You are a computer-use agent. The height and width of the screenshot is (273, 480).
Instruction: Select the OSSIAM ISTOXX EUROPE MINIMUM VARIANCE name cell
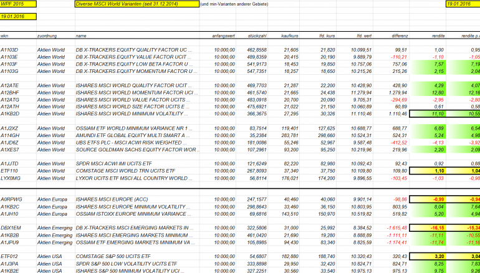pos(137,214)
